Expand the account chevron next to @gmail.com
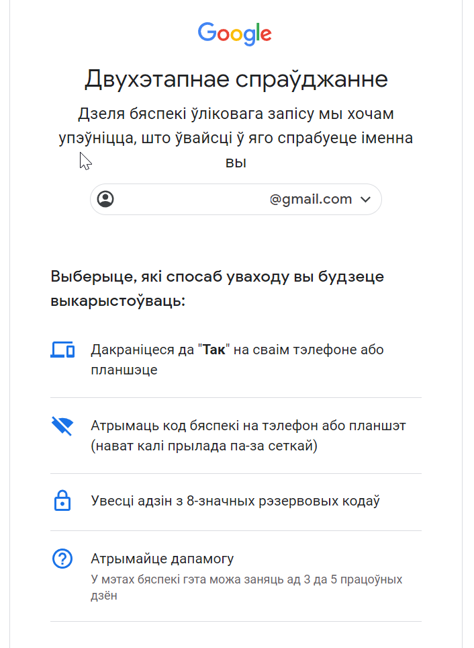This screenshot has width=474, height=648. pos(365,200)
